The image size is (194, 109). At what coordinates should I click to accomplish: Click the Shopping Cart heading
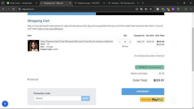[x=38, y=21]
